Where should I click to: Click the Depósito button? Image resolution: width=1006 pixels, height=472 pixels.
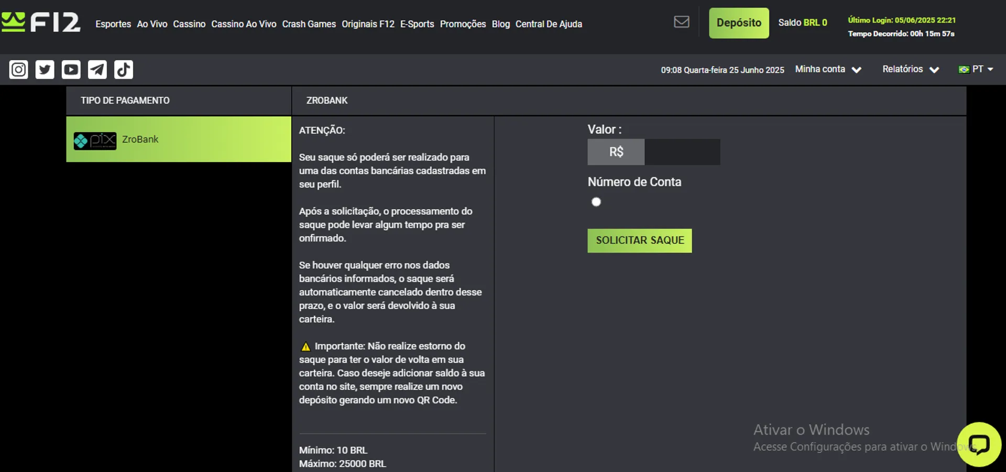click(739, 23)
